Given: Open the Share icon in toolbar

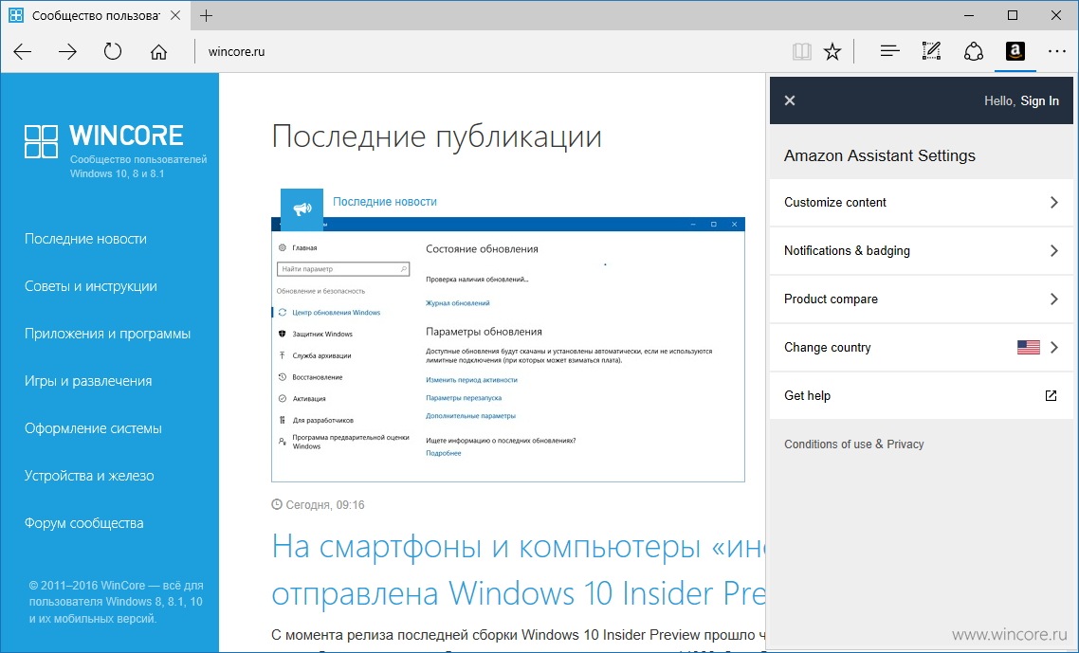Looking at the screenshot, I should (973, 51).
